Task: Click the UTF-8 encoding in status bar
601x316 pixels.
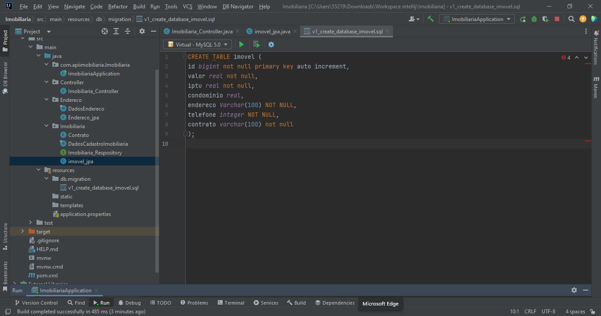Action: tap(548, 312)
